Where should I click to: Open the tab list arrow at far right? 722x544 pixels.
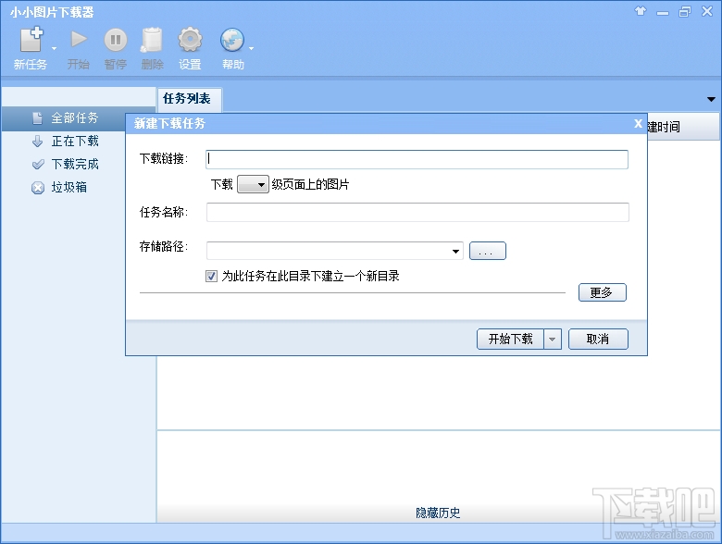tap(712, 99)
